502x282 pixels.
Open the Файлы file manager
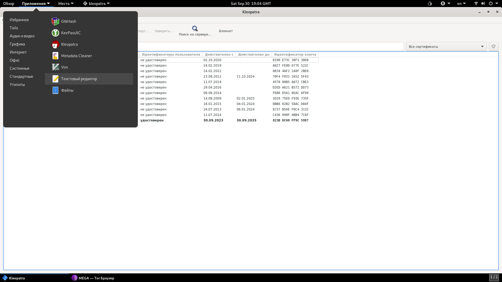(67, 90)
